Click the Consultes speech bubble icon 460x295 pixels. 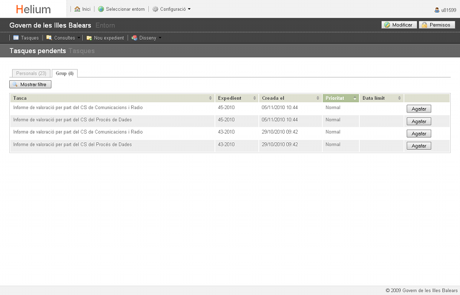pos(49,38)
